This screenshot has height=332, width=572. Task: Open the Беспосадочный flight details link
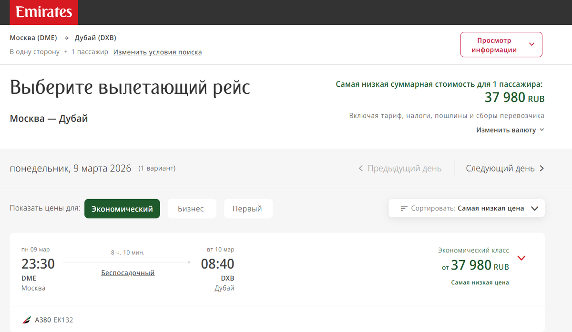click(128, 273)
